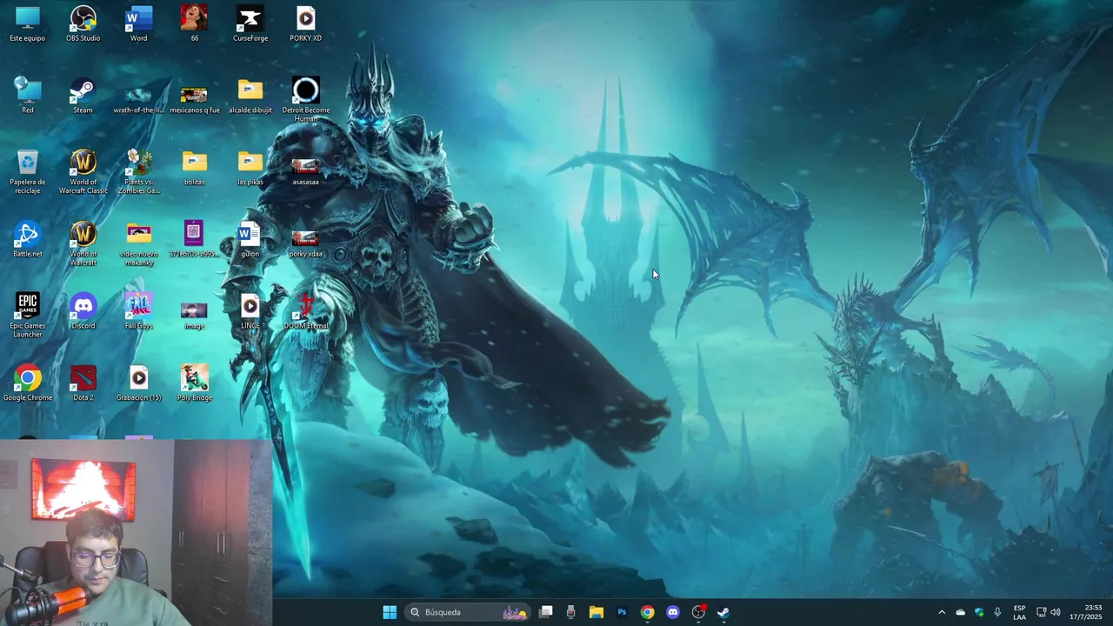Screen dimensions: 1113x626
Task: Open the Windows Security tray icon
Action: 979,612
